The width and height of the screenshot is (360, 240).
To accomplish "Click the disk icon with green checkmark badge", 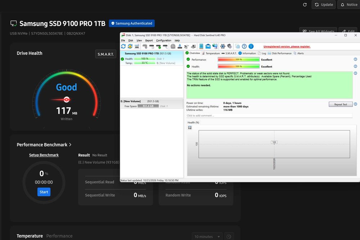I will click(158, 46).
